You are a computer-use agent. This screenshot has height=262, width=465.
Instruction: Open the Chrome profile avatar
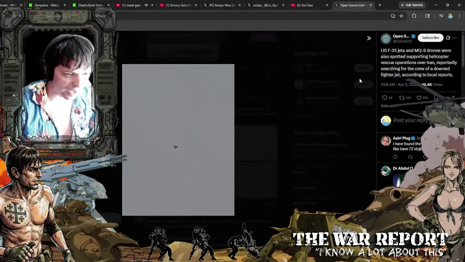pos(450,16)
